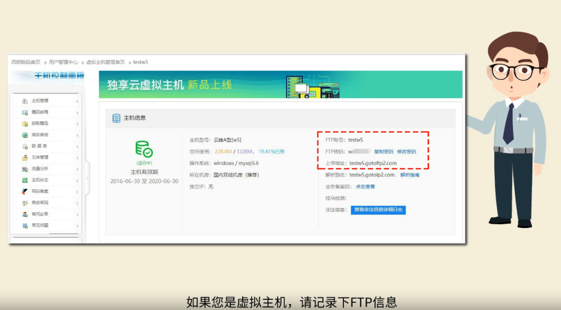561x310 pixels.
Task: Click the 修改密码 link beside FTP password
Action: click(x=406, y=152)
